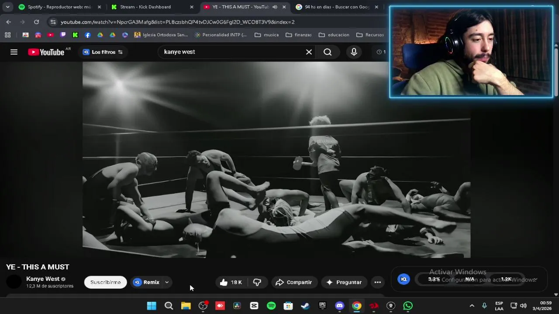
Task: Click the YouTube URL in address bar
Action: (177, 22)
